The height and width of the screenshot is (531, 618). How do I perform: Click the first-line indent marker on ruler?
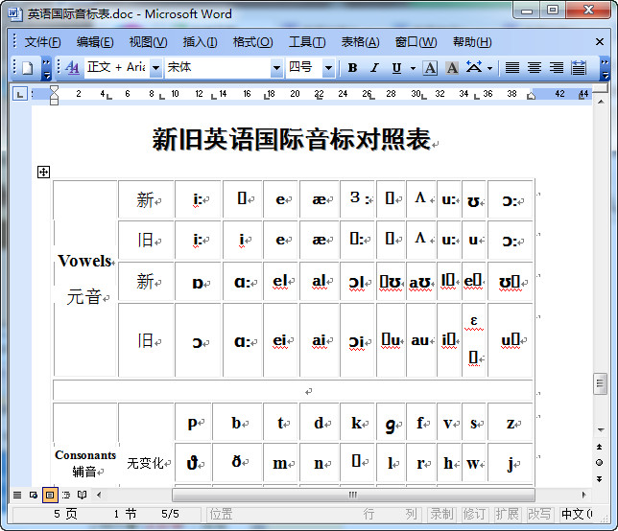point(54,90)
